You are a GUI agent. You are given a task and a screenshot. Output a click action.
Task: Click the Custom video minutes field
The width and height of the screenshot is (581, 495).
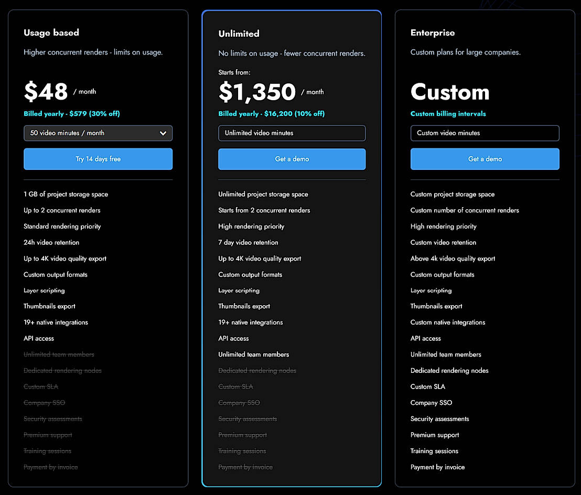pyautogui.click(x=485, y=133)
